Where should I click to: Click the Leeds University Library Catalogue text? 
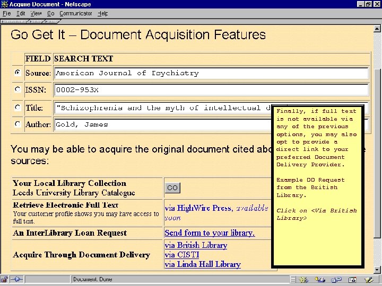tap(74, 193)
